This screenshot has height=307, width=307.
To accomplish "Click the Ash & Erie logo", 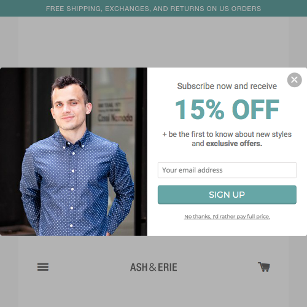I will coord(153,267).
